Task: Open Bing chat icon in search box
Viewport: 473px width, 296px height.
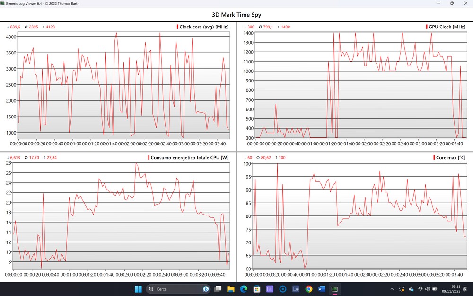Action: coord(206,289)
